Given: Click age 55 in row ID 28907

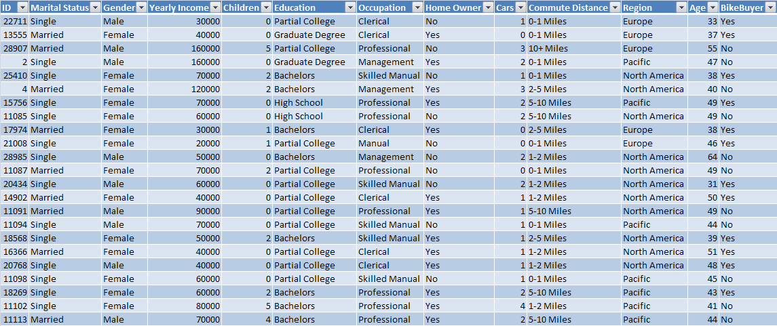Looking at the screenshot, I should coord(703,49).
